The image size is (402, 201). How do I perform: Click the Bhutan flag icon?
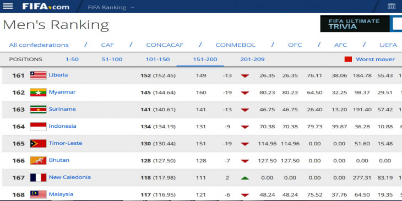(38, 160)
